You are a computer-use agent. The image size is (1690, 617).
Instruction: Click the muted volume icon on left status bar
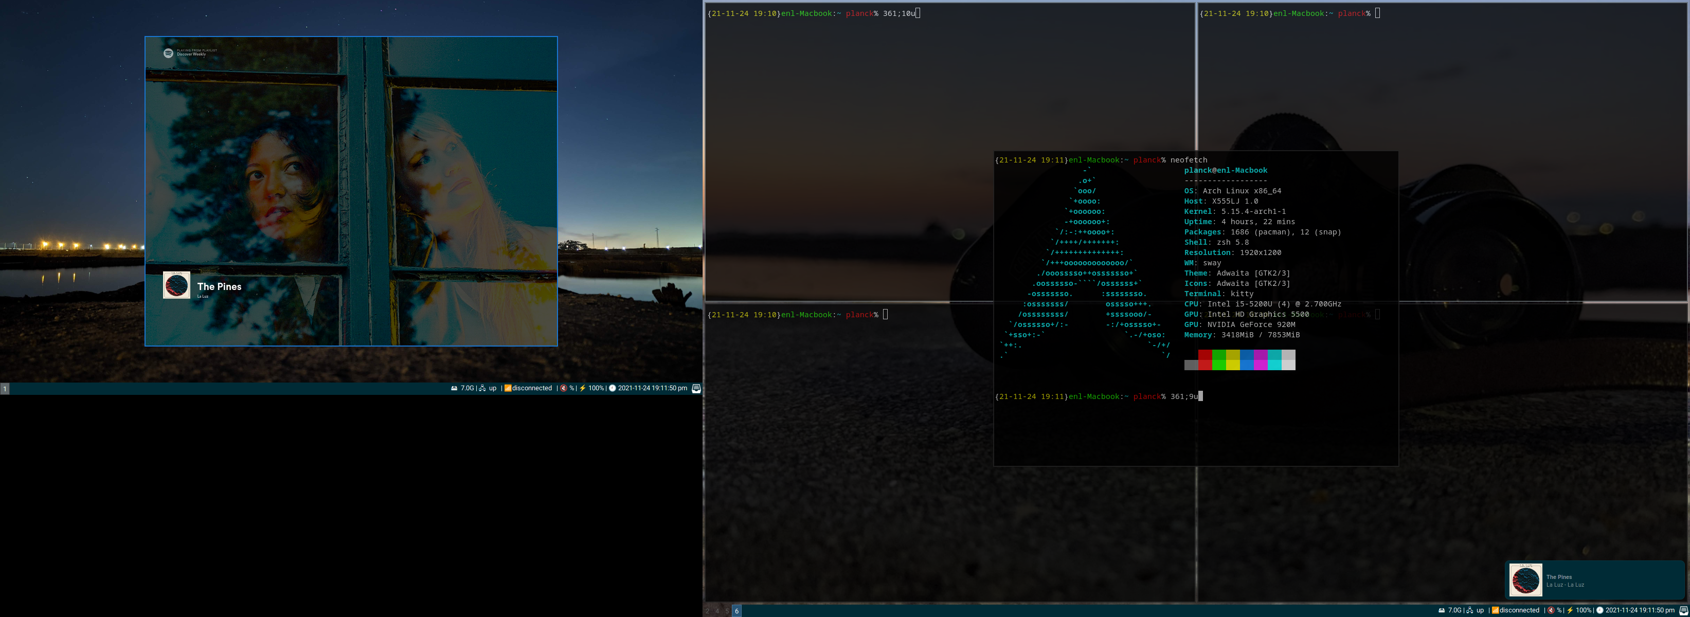coord(564,388)
